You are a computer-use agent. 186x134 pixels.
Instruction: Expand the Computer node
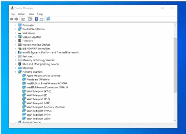(x=15, y=25)
